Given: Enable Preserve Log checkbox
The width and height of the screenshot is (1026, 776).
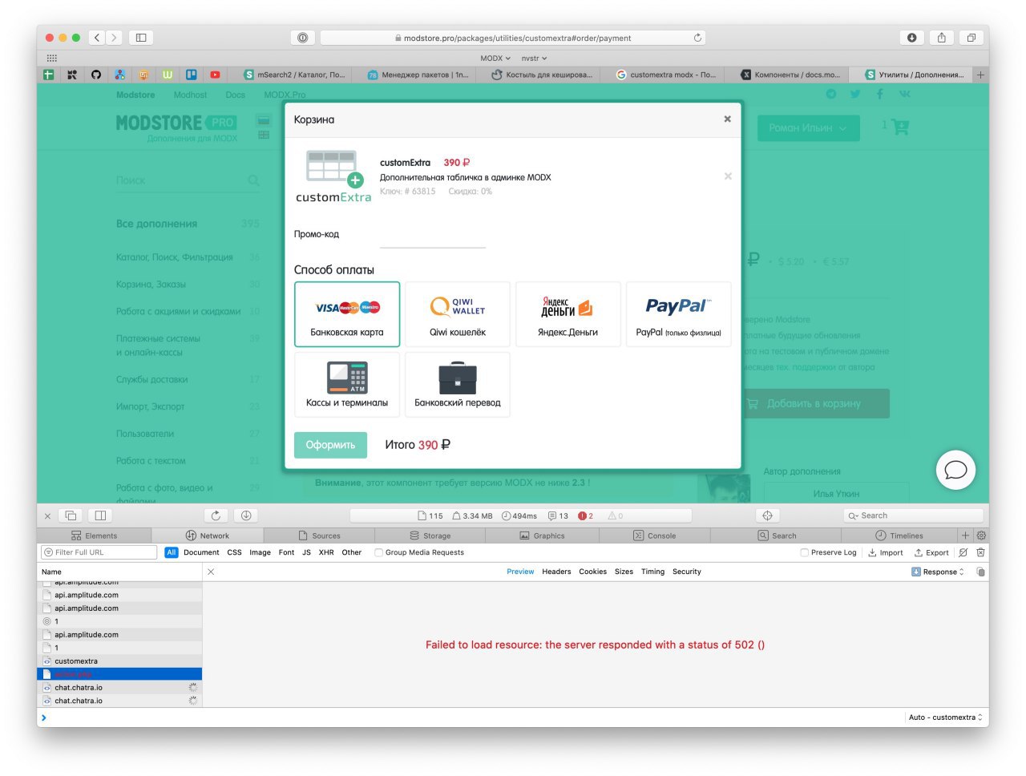Looking at the screenshot, I should 804,552.
